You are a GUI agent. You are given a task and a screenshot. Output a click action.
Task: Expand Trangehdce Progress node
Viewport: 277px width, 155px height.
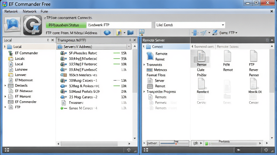pyautogui.click(x=144, y=91)
